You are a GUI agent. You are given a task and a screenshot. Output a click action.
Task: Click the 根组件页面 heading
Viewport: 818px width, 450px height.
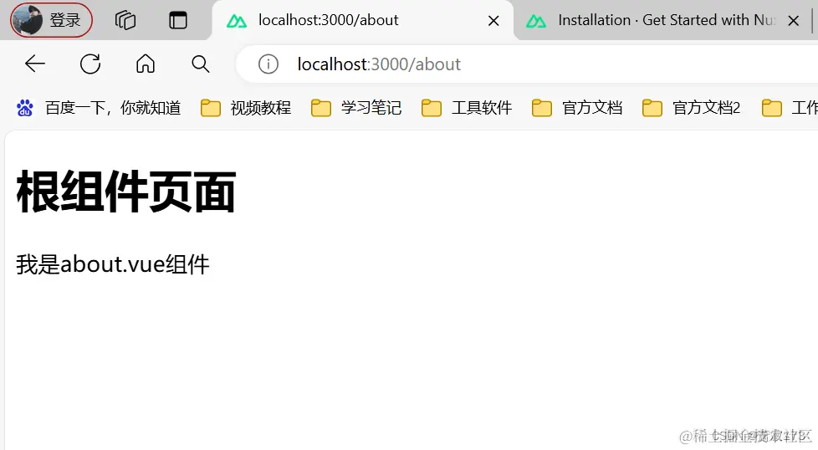coord(126,192)
